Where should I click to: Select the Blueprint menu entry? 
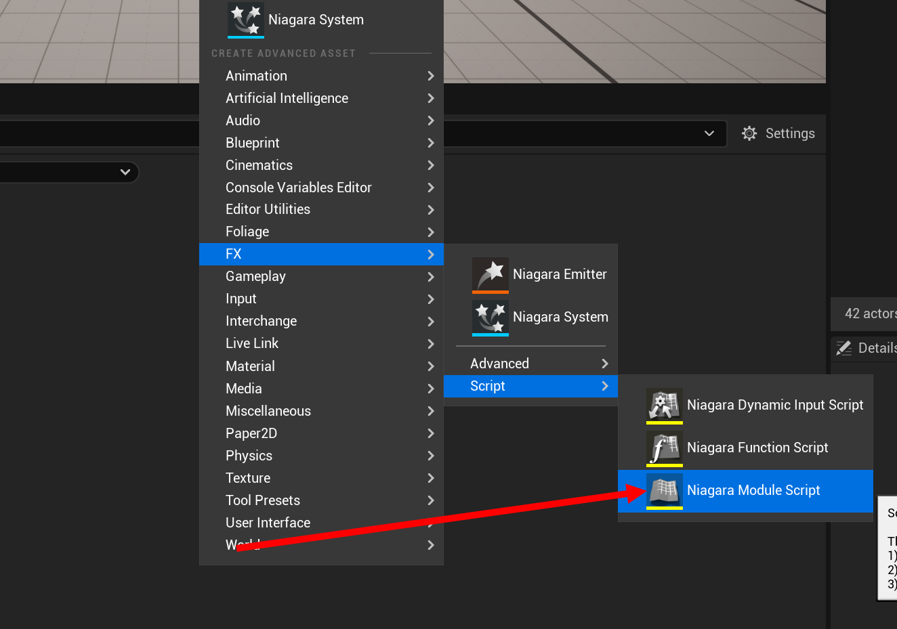(x=322, y=143)
